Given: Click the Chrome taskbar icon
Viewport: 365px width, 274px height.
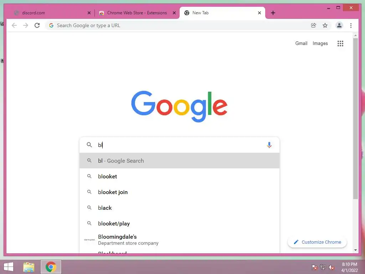Looking at the screenshot, I should [51, 267].
